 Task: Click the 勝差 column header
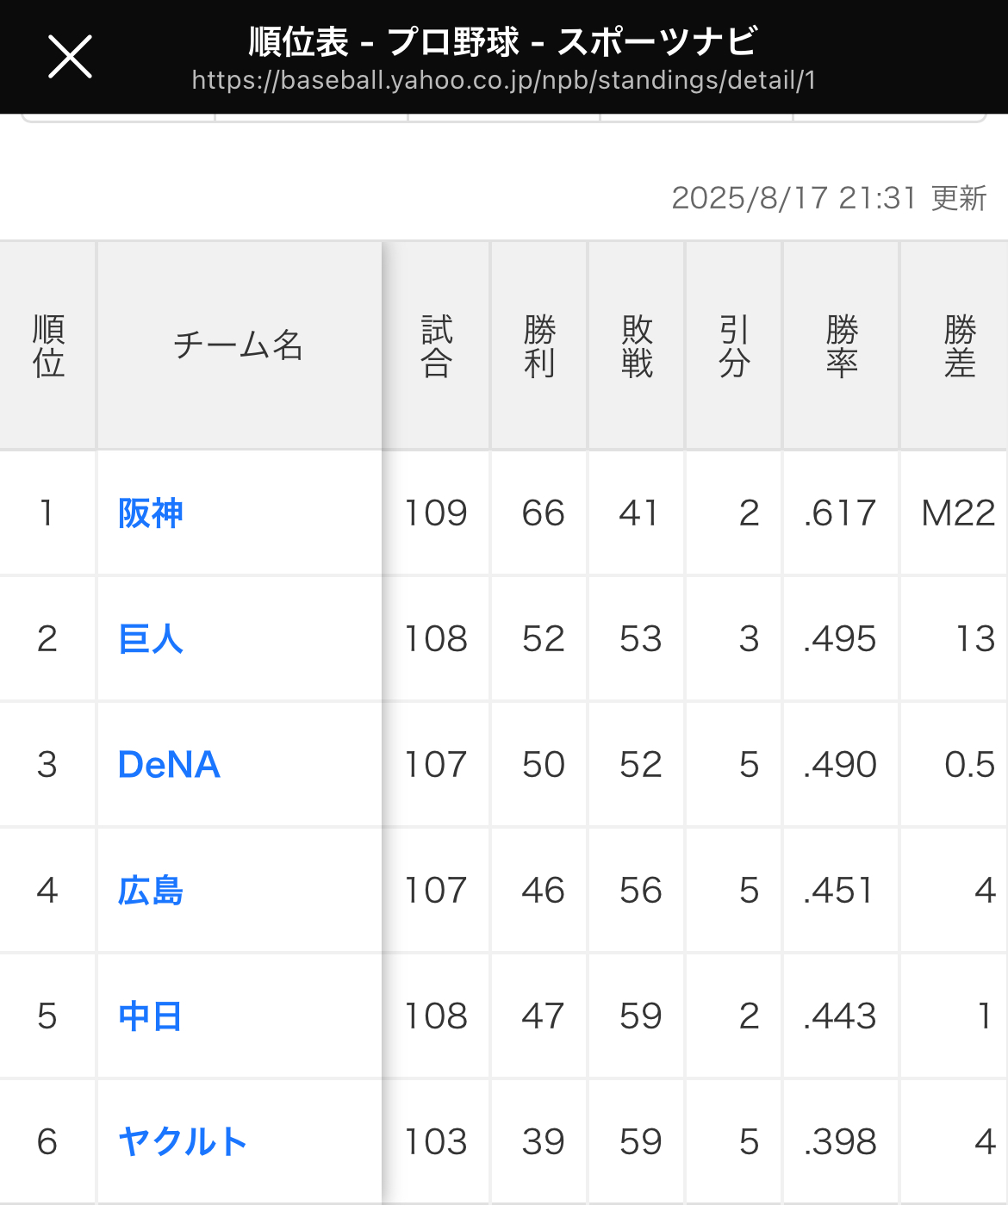[959, 346]
